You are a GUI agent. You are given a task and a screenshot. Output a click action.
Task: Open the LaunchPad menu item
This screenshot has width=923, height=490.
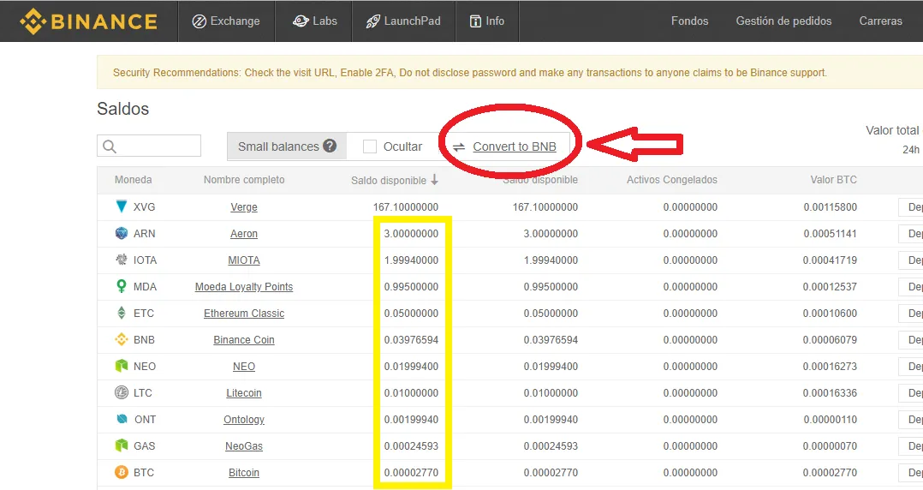pyautogui.click(x=403, y=21)
